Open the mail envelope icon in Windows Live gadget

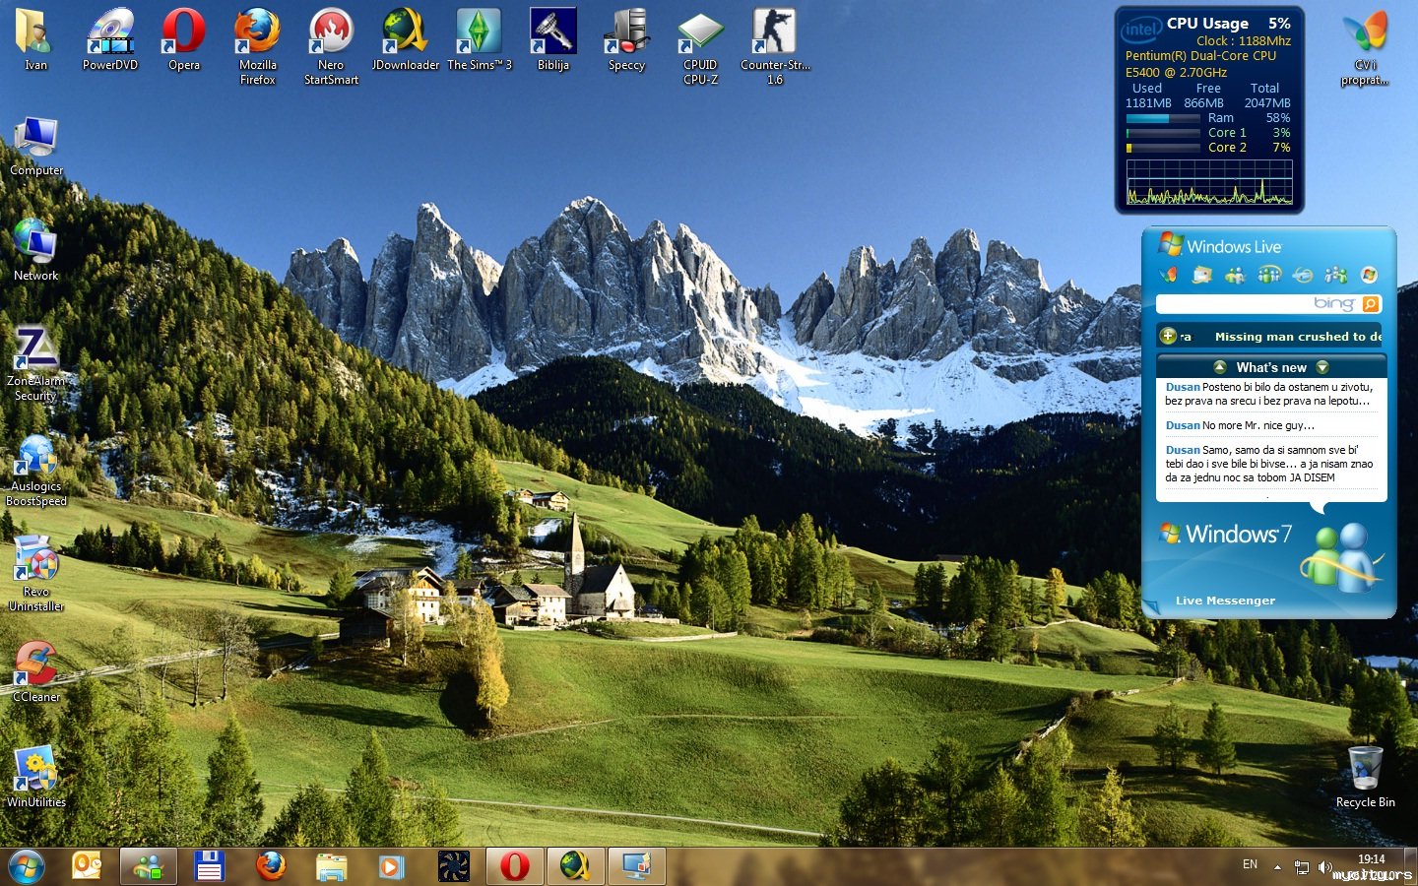pos(1202,275)
